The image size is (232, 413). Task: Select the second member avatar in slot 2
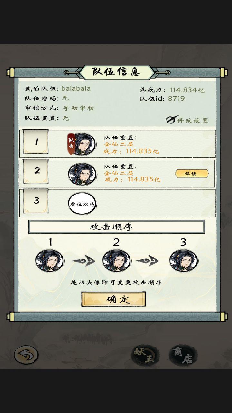82,174
